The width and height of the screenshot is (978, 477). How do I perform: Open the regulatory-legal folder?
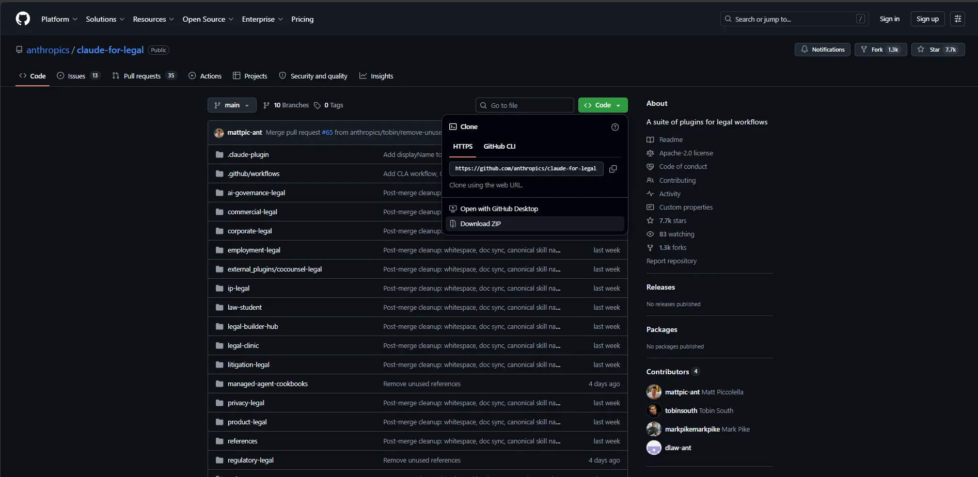250,460
